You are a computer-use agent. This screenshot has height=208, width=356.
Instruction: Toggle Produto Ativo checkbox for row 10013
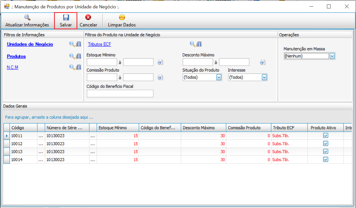tap(326, 151)
